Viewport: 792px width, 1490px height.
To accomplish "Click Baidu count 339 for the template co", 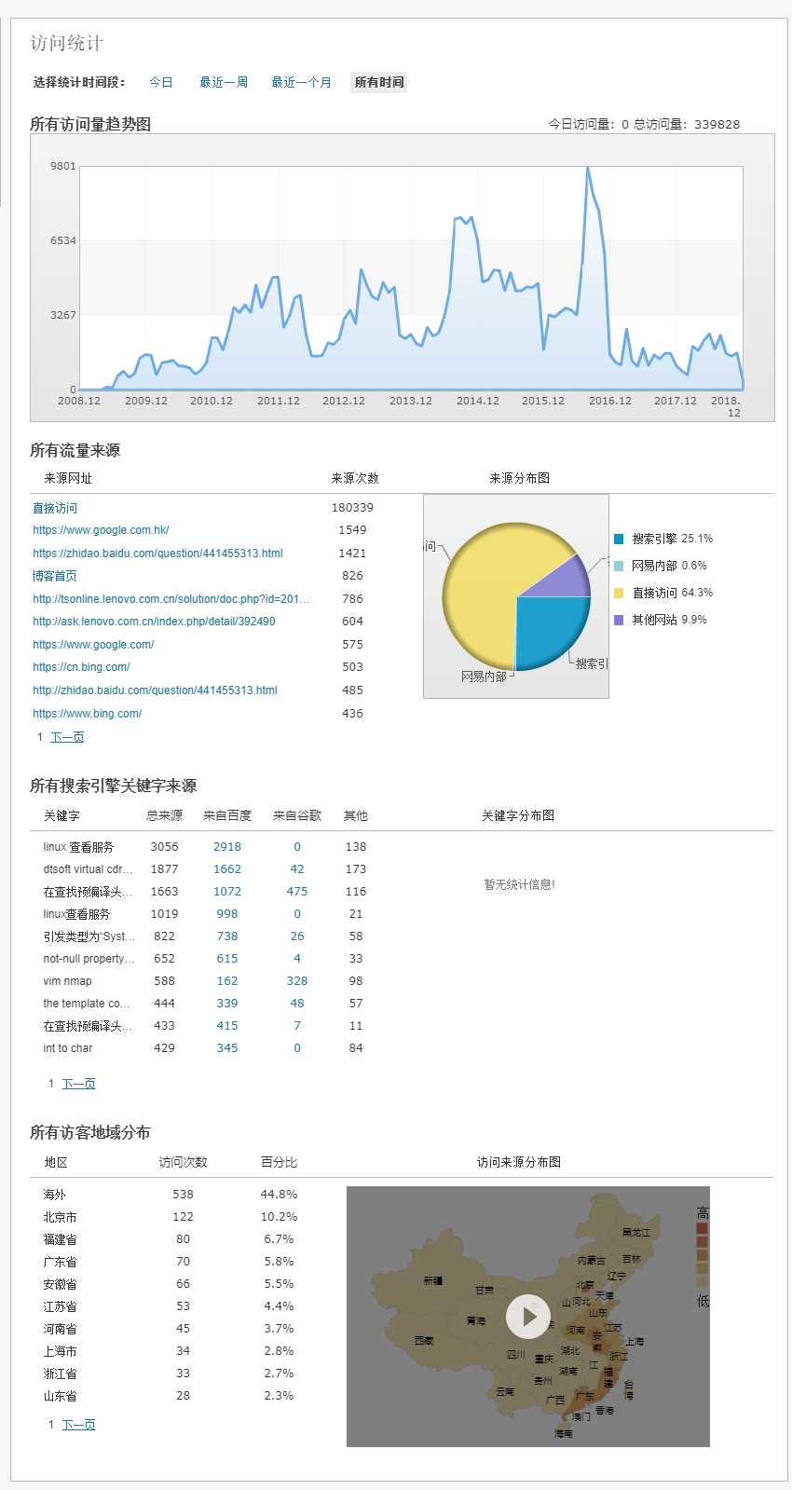I will tap(227, 1004).
